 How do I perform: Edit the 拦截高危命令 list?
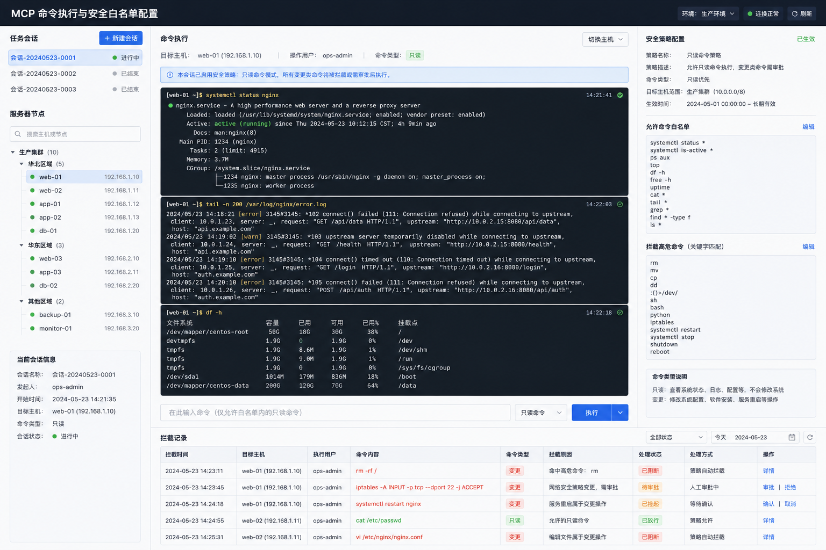pyautogui.click(x=808, y=247)
